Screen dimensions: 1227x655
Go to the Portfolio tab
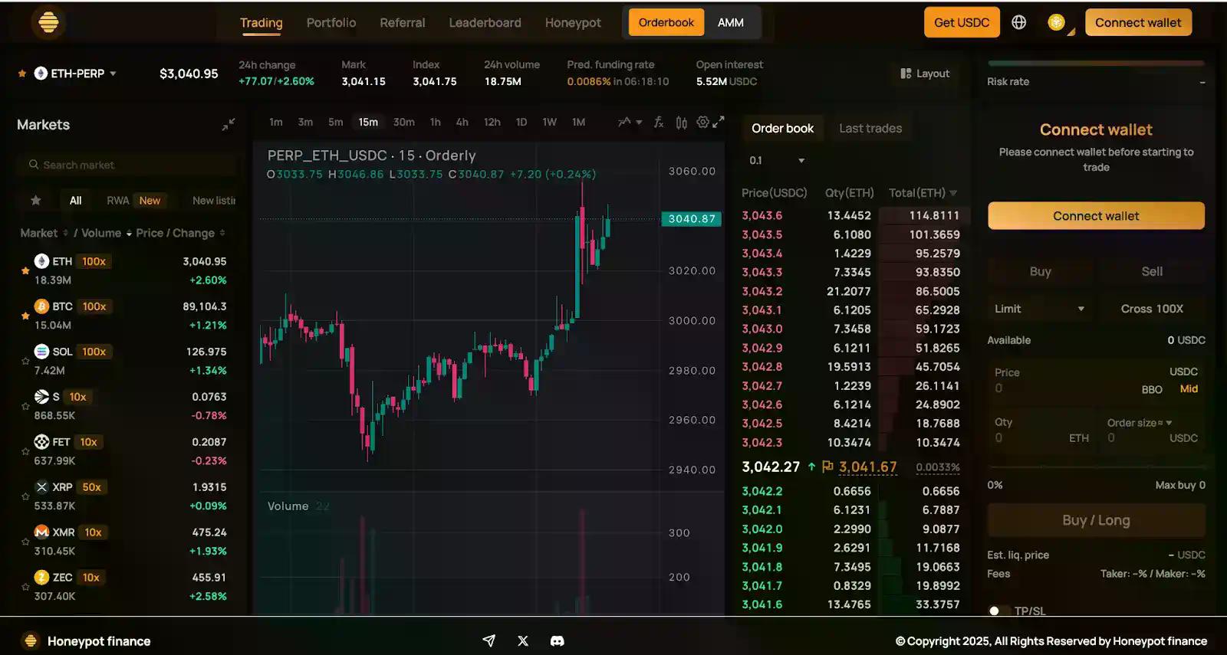[331, 22]
